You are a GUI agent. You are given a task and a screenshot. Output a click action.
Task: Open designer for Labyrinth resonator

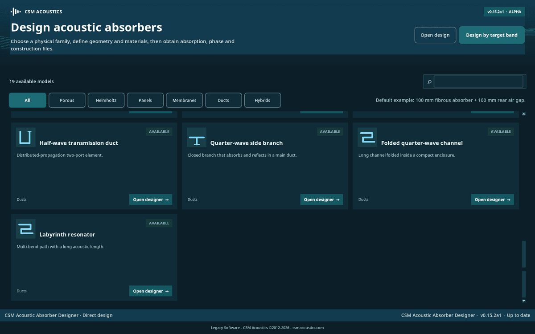tap(151, 291)
